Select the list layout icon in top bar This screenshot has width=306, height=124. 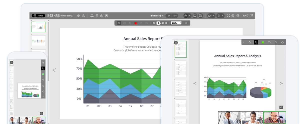201,16
